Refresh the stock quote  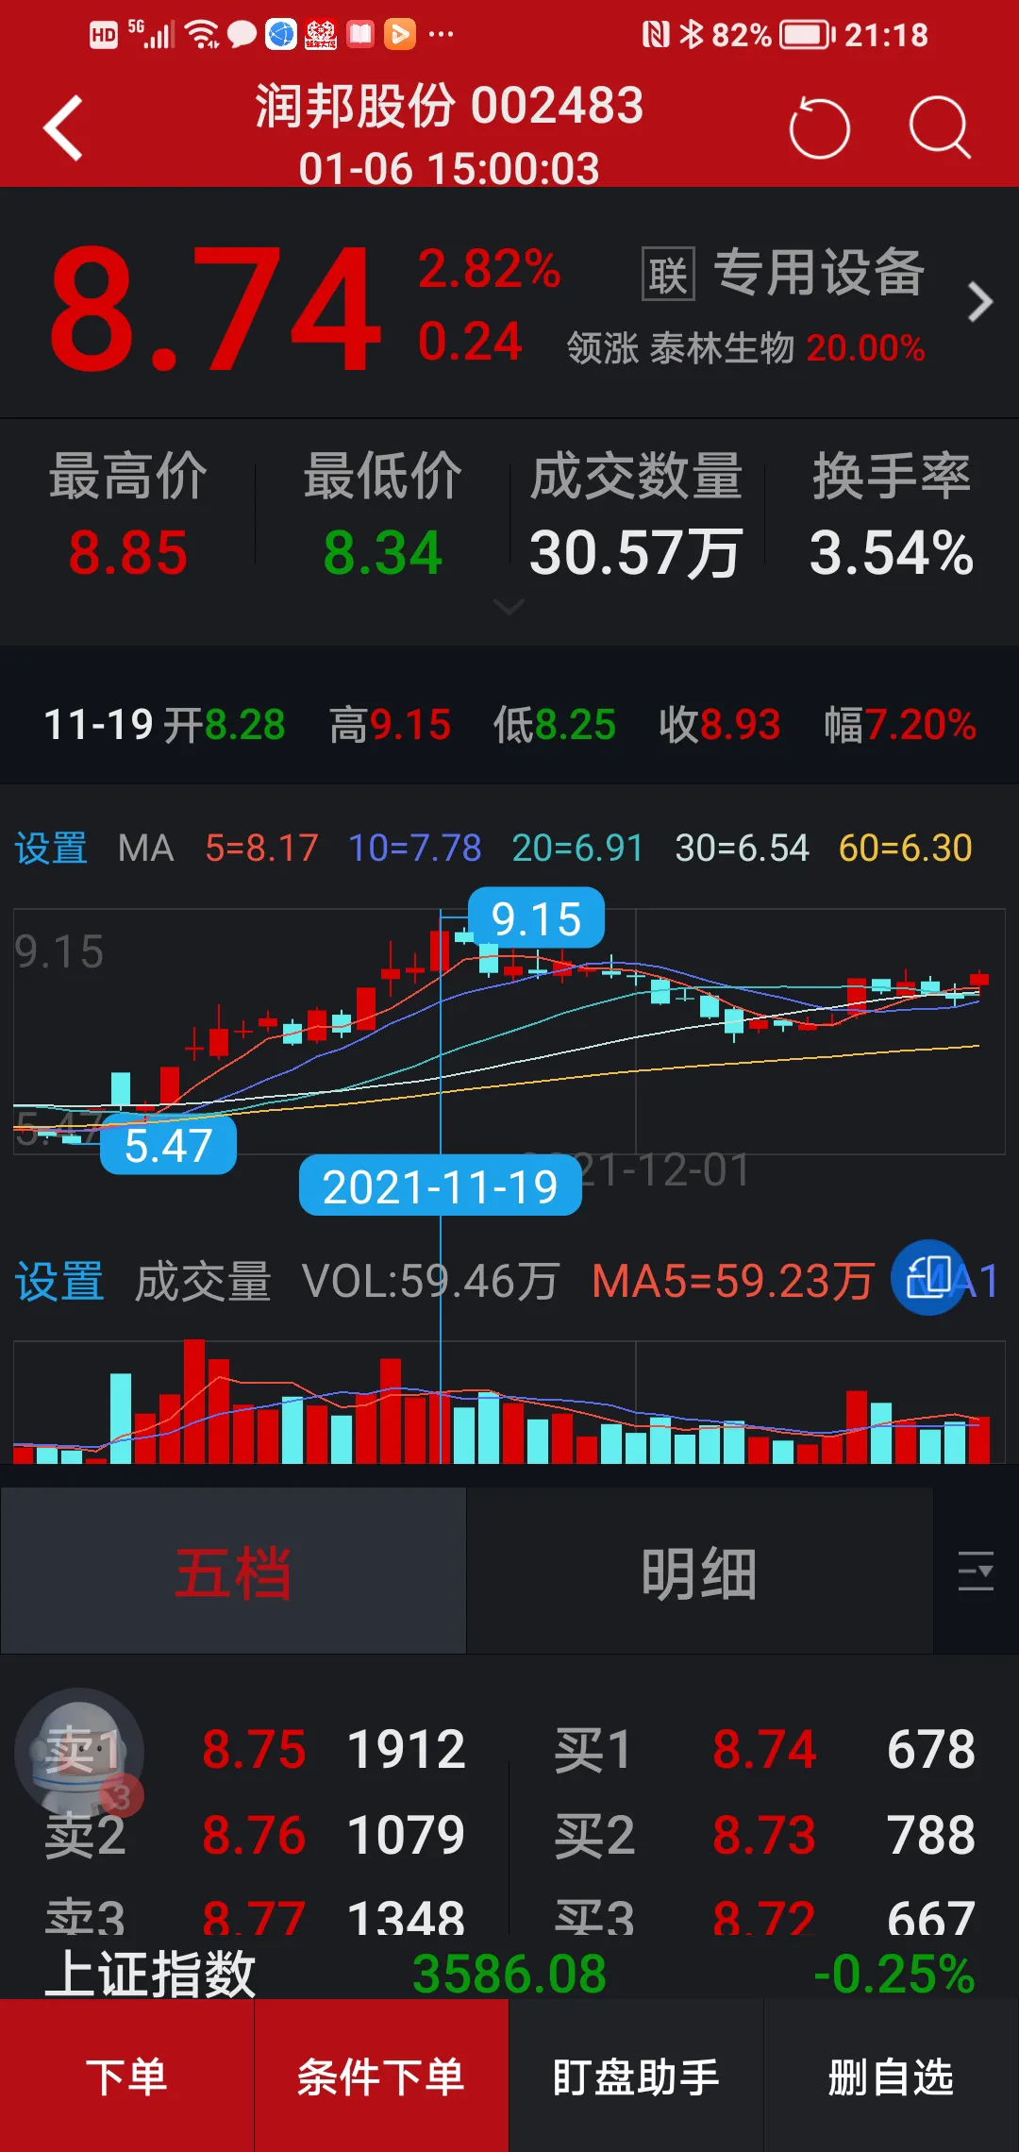(x=819, y=127)
